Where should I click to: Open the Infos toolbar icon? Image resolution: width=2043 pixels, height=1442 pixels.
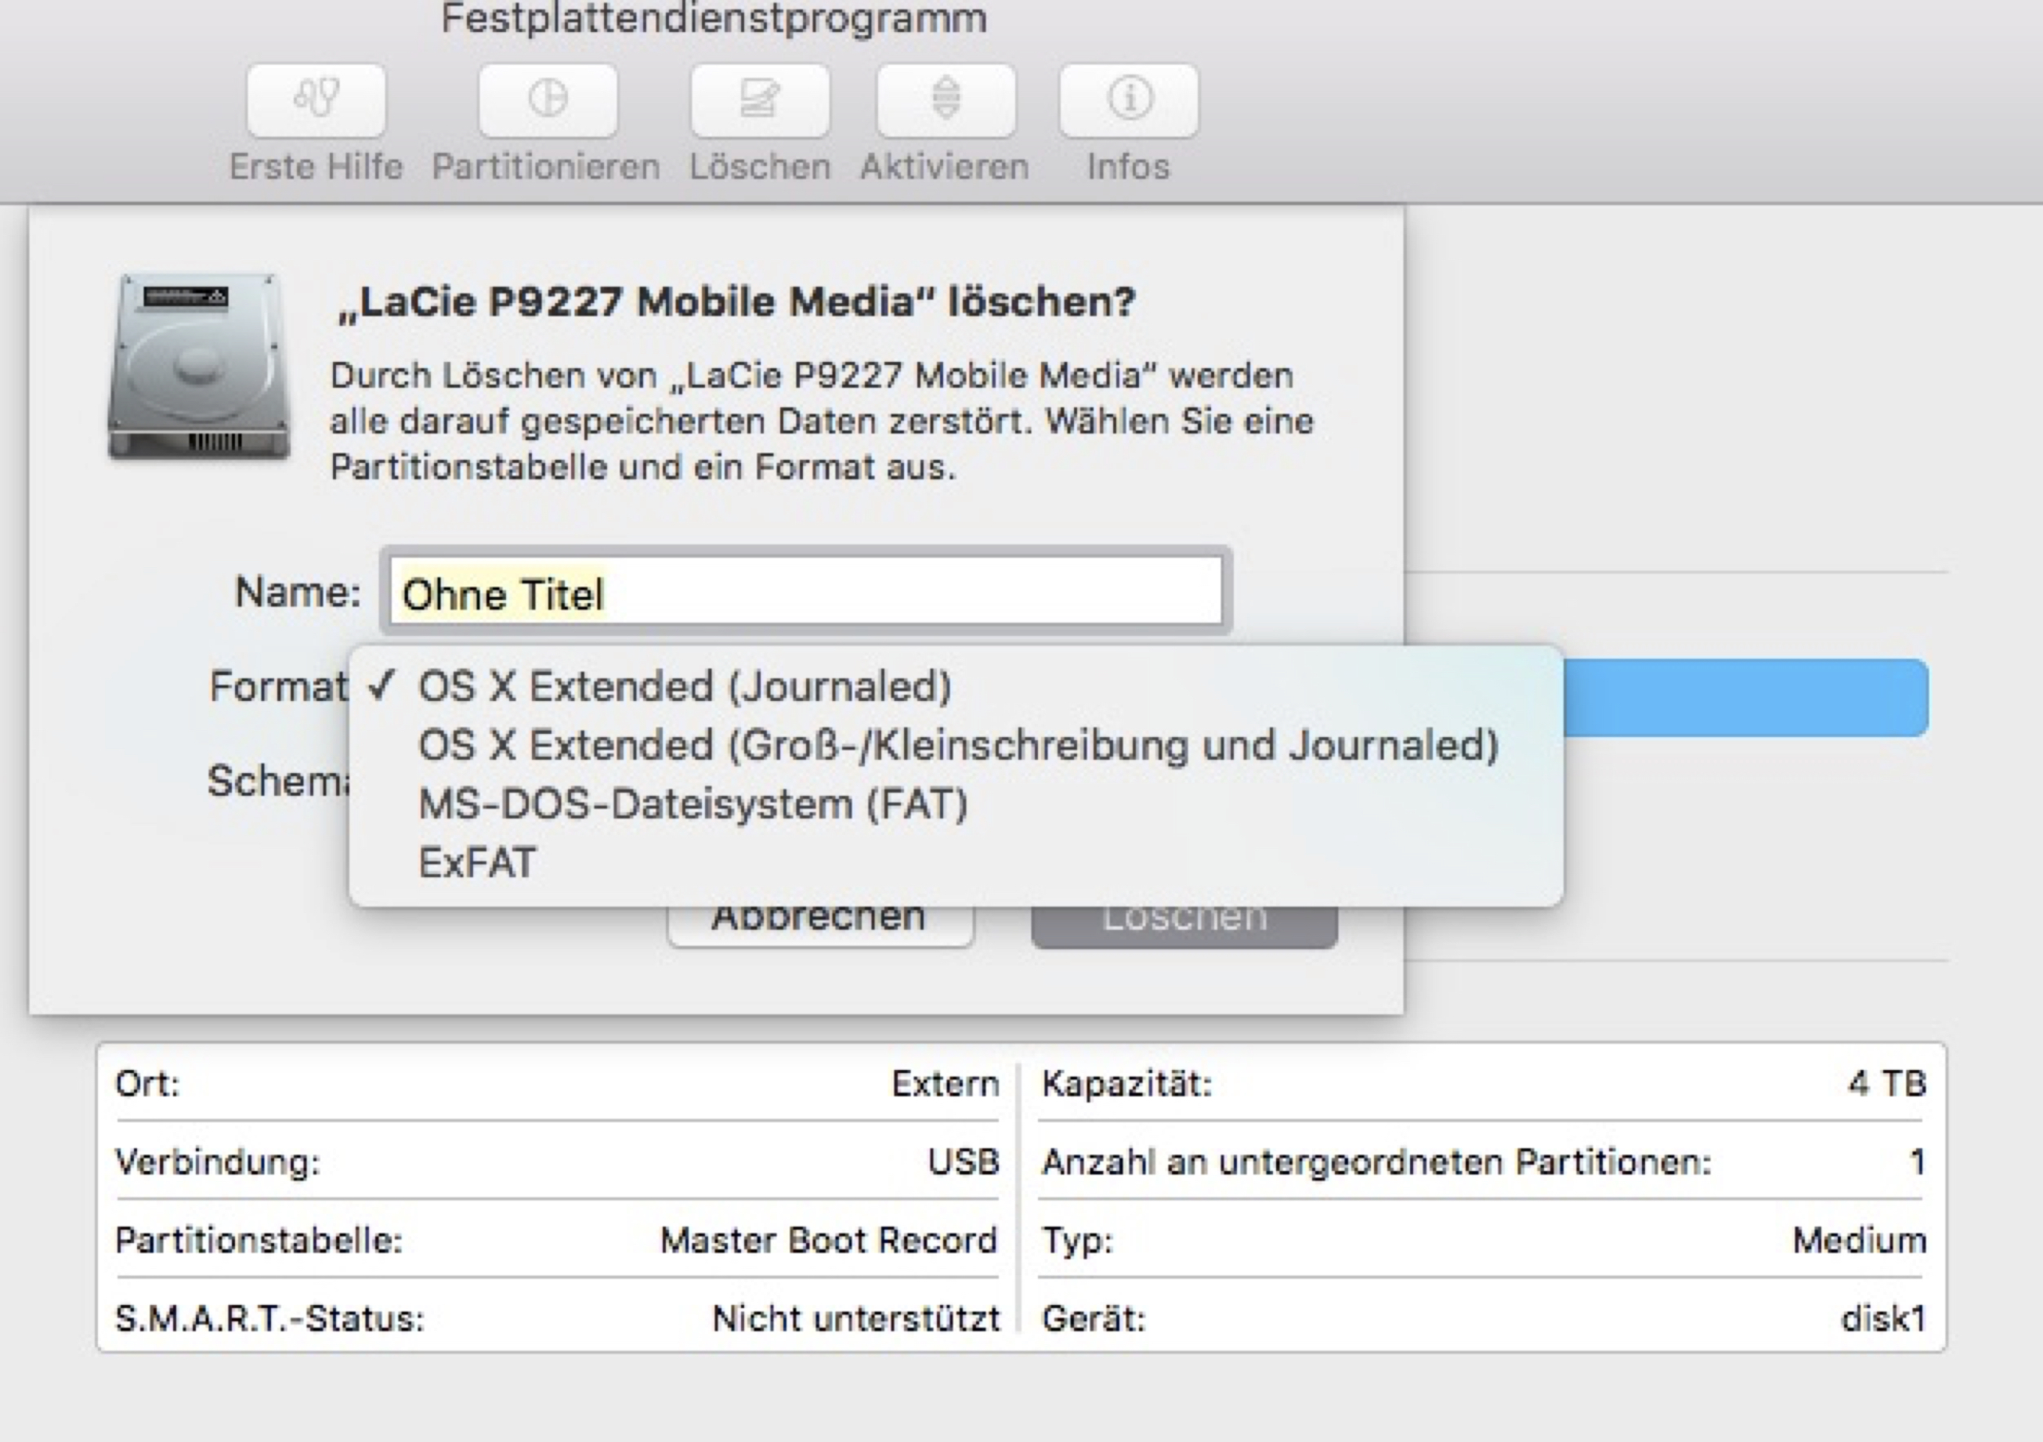click(1128, 99)
